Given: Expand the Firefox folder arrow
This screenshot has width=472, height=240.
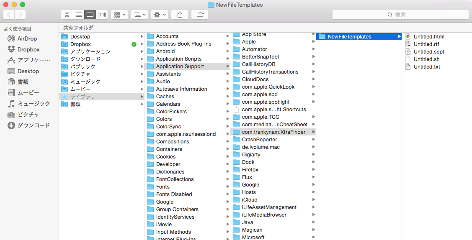Looking at the screenshot, I should pos(313,170).
